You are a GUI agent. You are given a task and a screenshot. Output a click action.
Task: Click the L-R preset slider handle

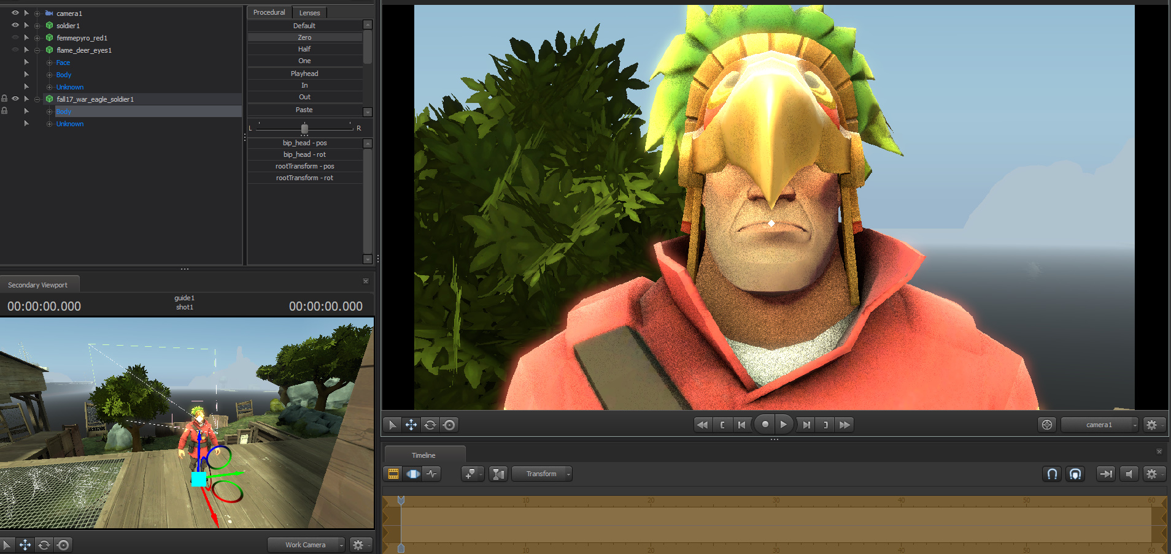[304, 128]
